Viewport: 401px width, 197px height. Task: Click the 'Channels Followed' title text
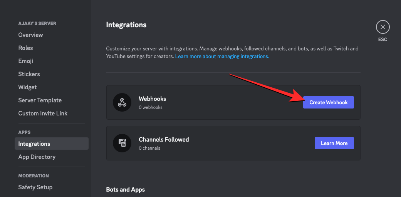(164, 139)
